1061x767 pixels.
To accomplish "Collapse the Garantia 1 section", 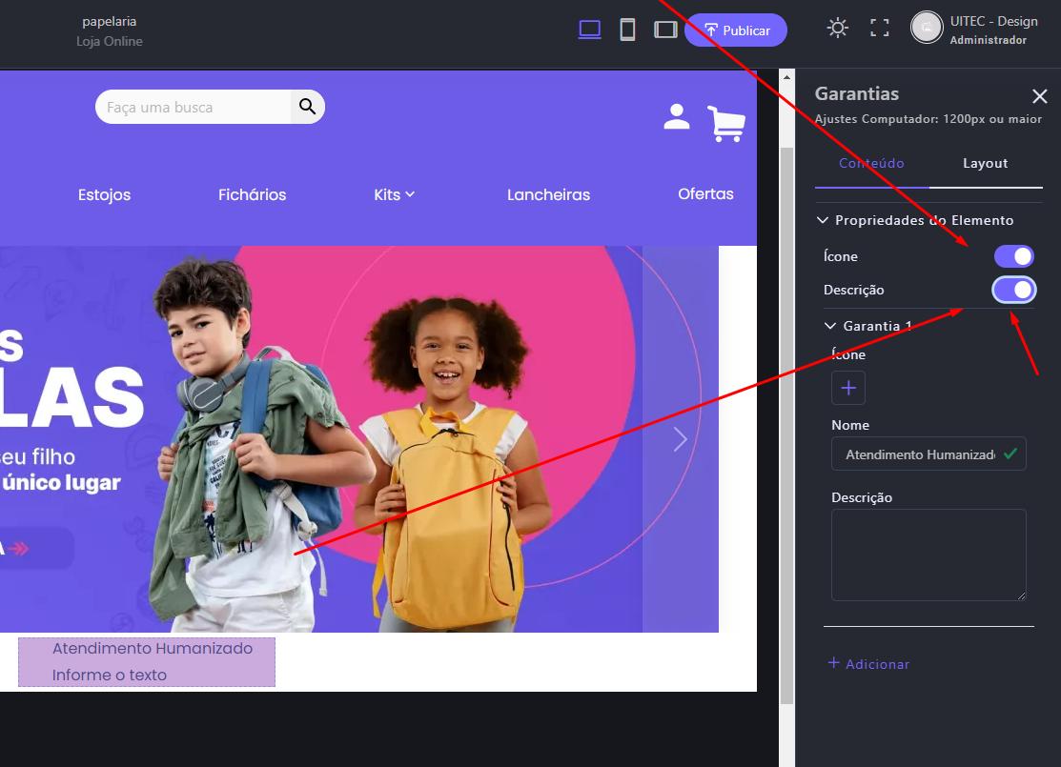I will 830,326.
